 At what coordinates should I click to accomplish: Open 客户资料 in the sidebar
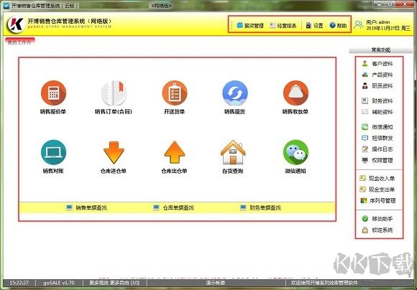tap(377, 64)
